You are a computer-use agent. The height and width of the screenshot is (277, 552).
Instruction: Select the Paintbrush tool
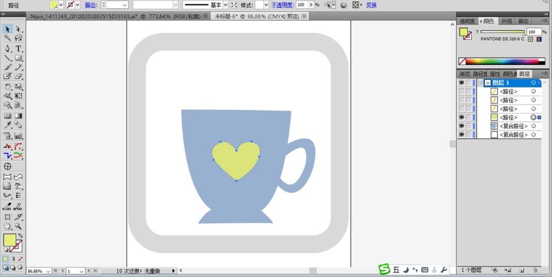point(7,67)
